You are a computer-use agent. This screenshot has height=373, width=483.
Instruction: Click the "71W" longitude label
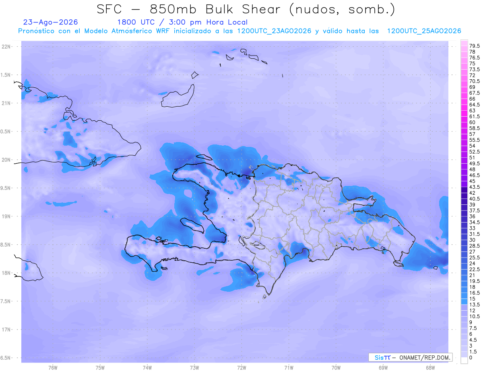pyautogui.click(x=289, y=367)
